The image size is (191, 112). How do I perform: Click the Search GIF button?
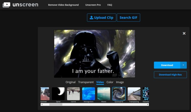[129, 18]
